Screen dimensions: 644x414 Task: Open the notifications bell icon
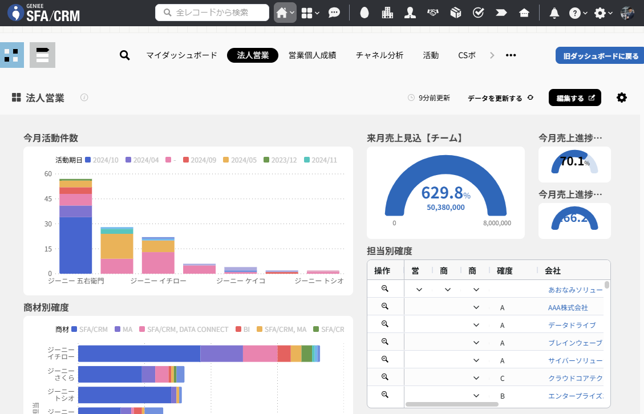[x=554, y=13]
